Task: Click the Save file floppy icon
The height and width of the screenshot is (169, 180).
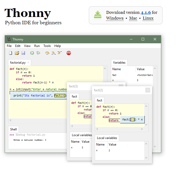Action: coord(23,53)
